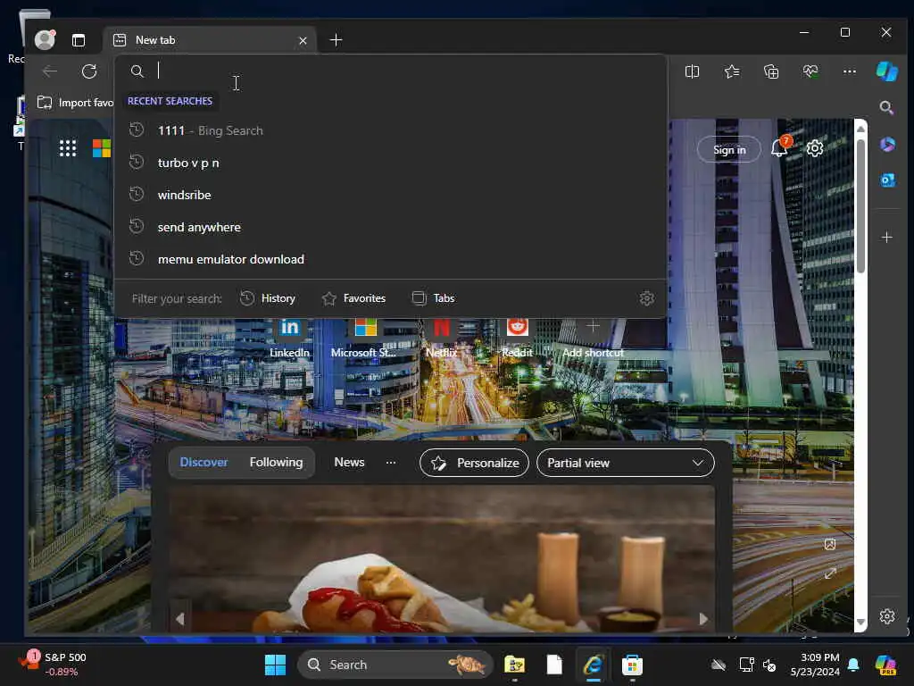Open the Settings and more ellipsis menu
914x686 pixels.
[849, 71]
